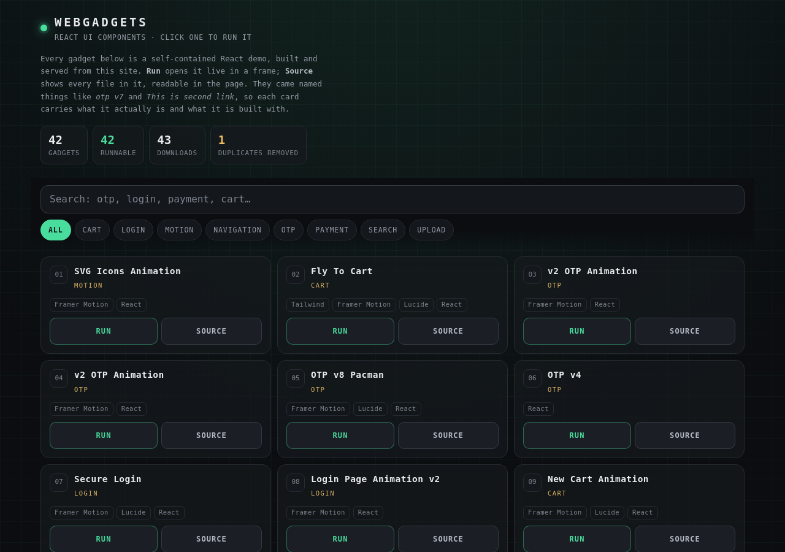785x552 pixels.
Task: Click the Lucide tag on Secure Login
Action: point(134,513)
